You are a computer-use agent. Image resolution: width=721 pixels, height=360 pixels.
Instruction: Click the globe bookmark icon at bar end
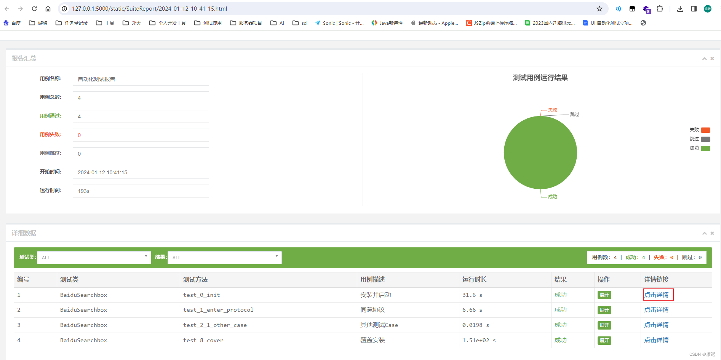643,23
